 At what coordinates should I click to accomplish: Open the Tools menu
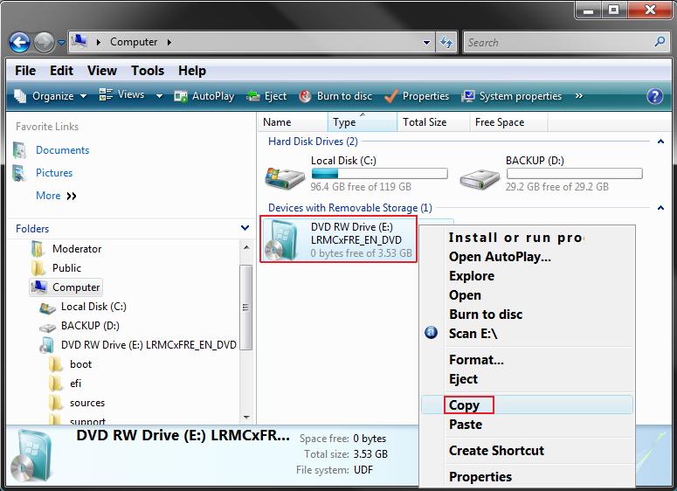point(148,71)
